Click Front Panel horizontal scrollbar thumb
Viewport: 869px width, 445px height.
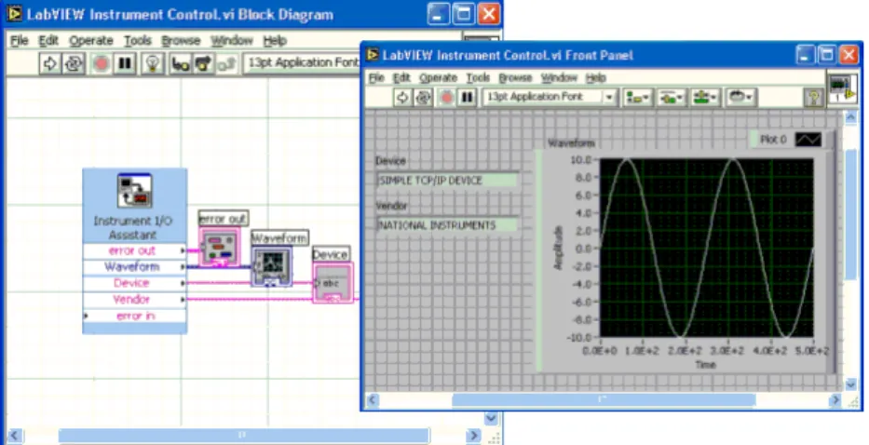coord(604,399)
